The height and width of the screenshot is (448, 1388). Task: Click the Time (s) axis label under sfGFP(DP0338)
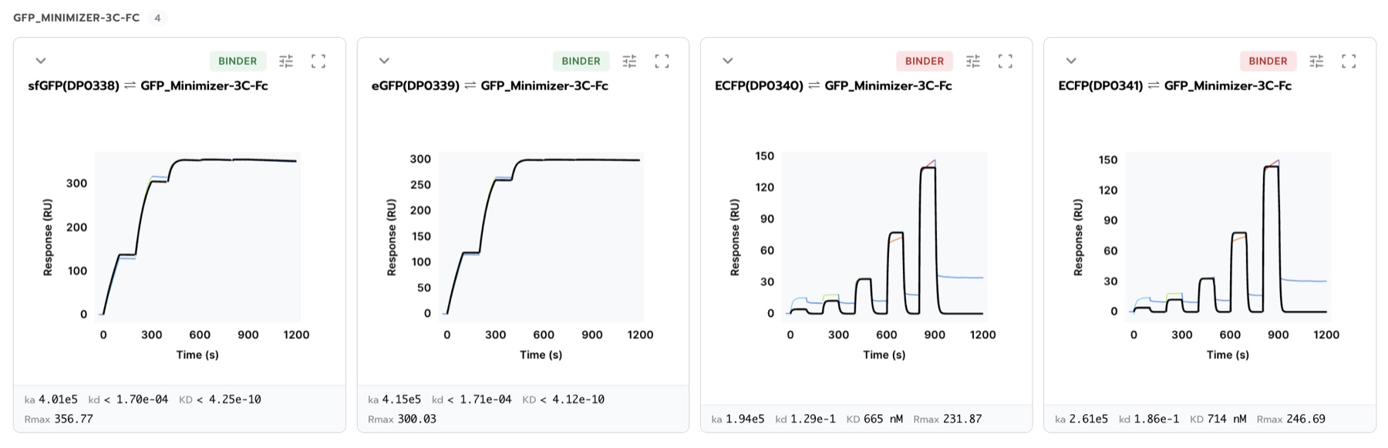coord(197,355)
